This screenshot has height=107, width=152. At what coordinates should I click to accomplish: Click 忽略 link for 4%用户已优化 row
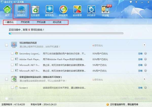[x=140, y=71]
